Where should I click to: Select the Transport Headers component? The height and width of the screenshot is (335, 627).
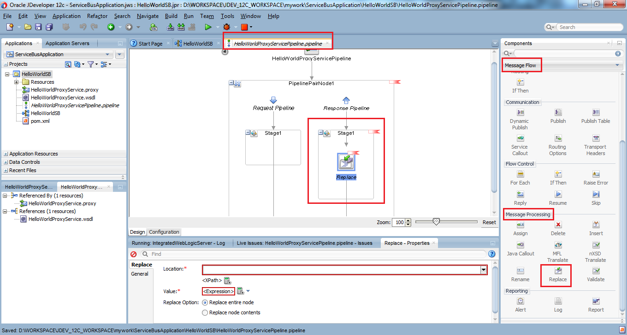click(x=596, y=145)
